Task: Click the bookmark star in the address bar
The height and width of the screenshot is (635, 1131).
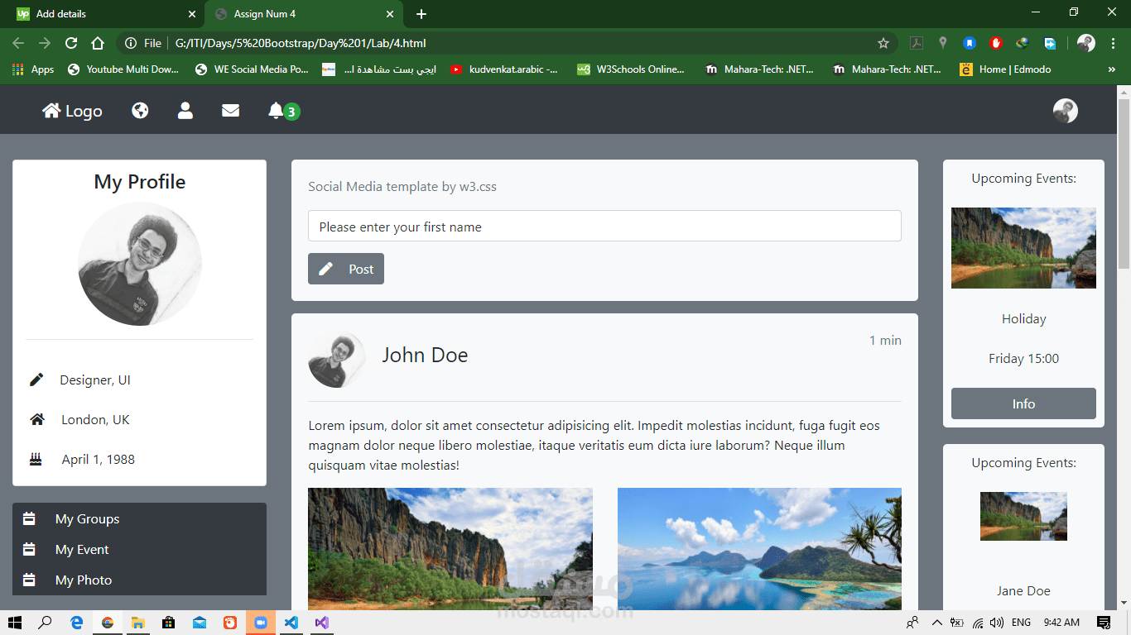Action: (883, 42)
